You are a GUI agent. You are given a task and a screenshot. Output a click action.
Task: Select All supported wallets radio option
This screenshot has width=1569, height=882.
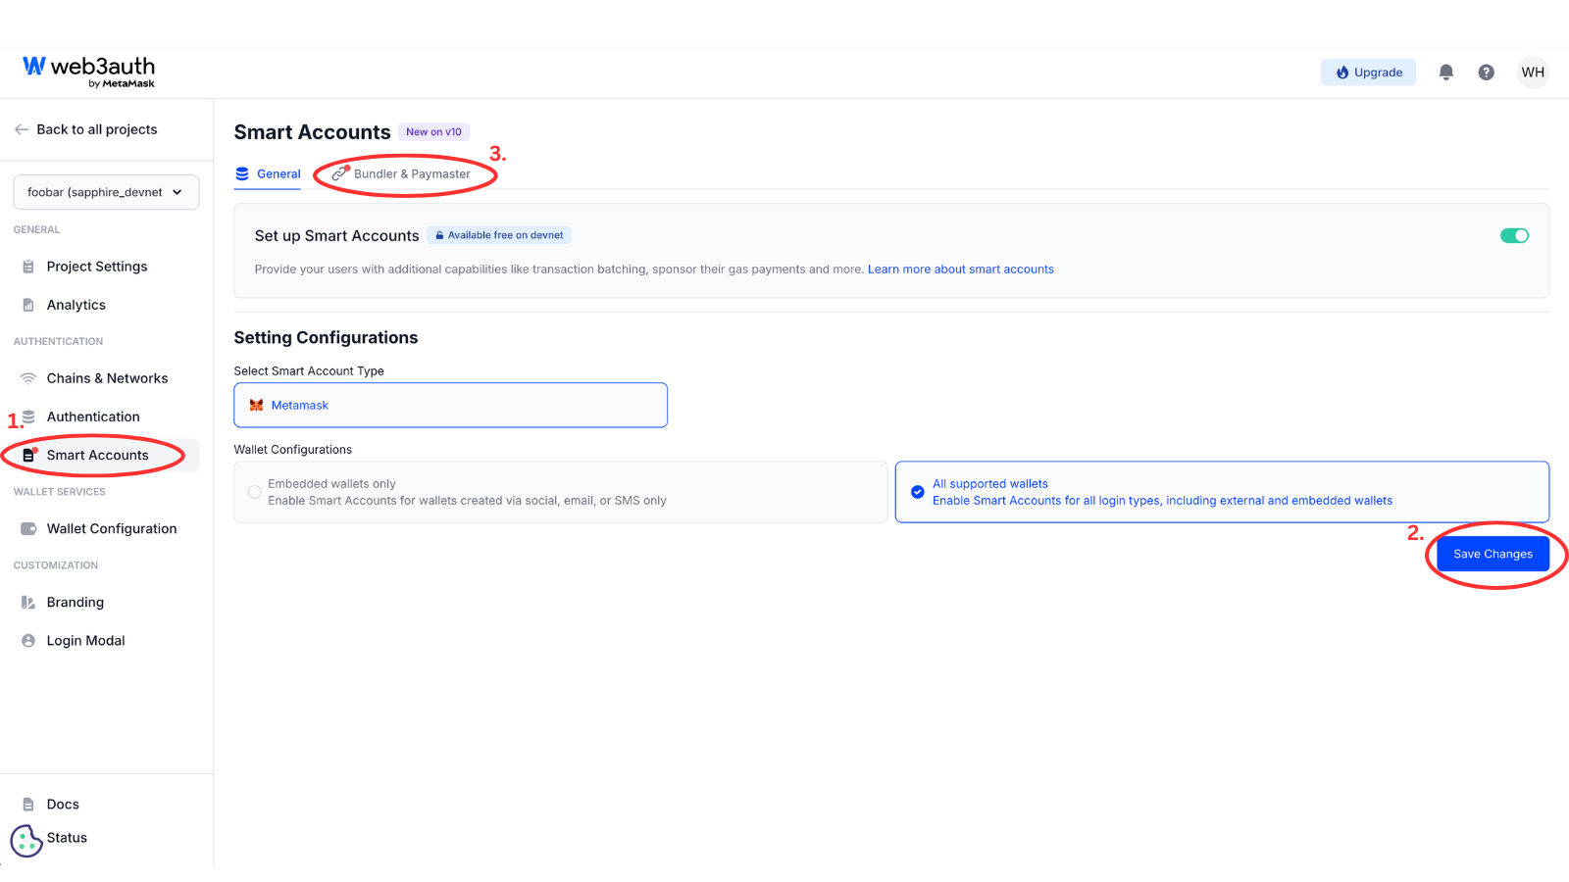917,492
